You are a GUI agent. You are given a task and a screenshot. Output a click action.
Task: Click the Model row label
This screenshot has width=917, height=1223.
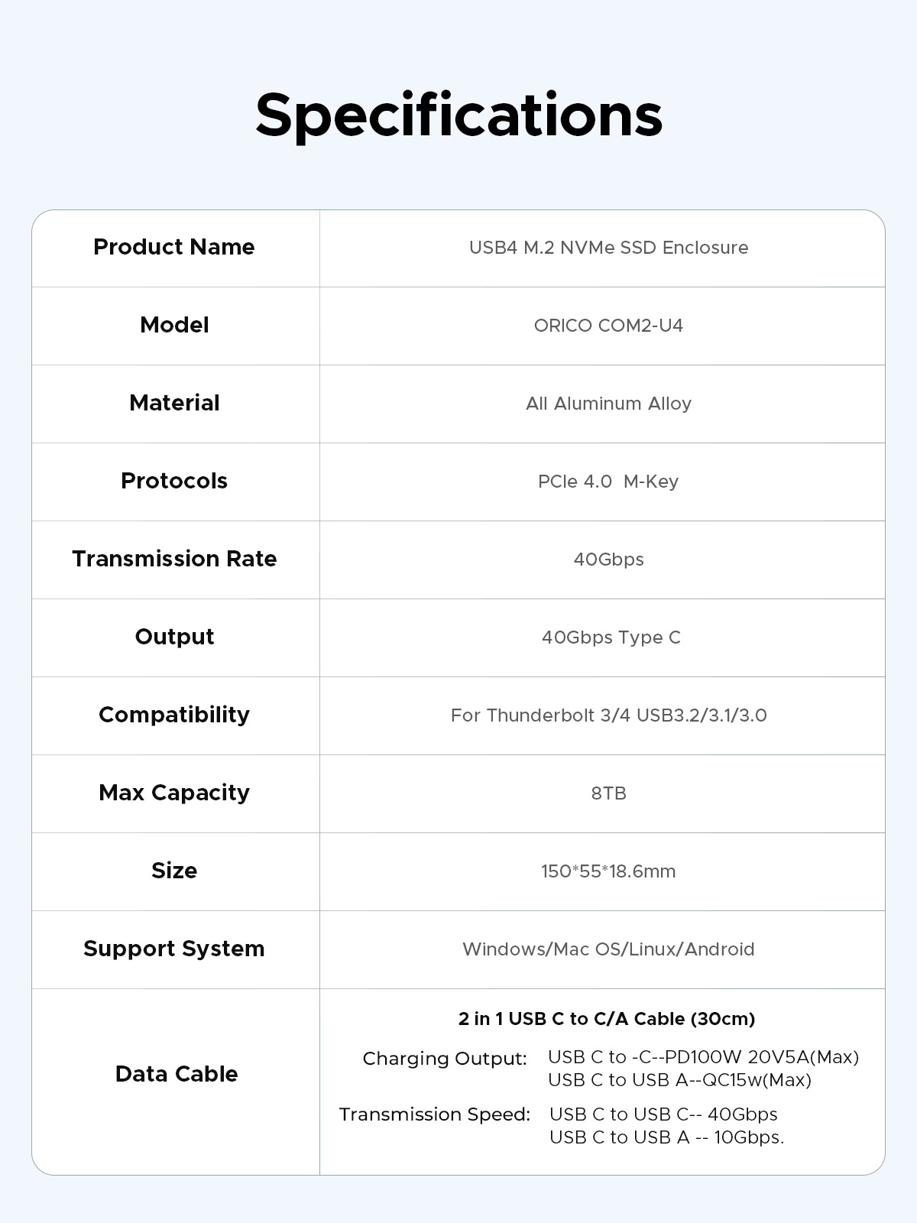(x=174, y=325)
